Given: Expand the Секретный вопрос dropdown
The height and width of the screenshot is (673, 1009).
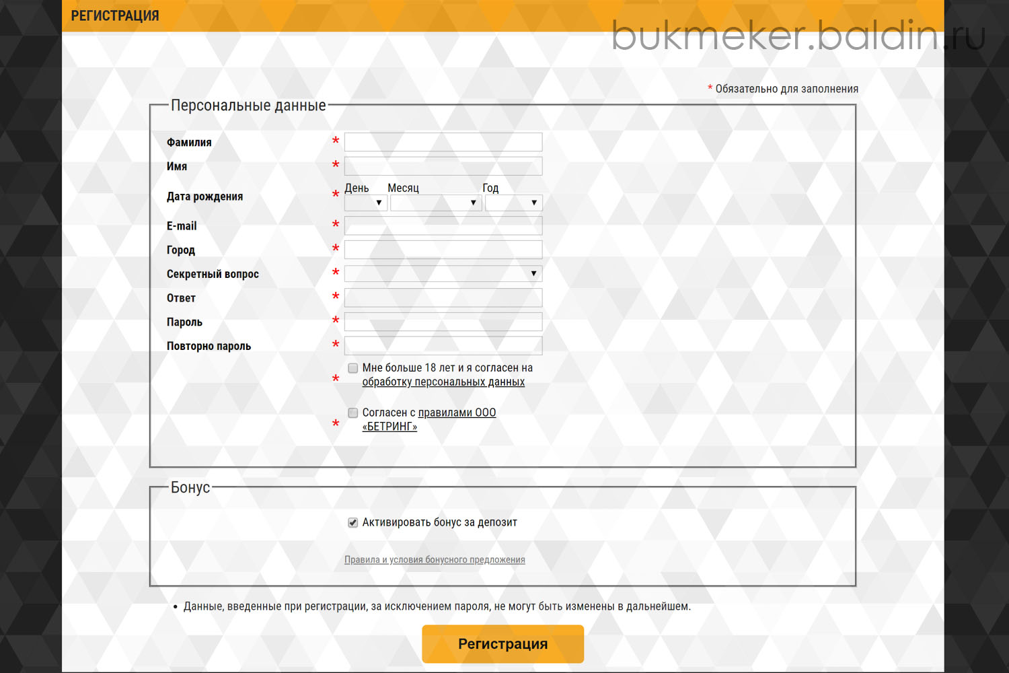Looking at the screenshot, I should 443,273.
